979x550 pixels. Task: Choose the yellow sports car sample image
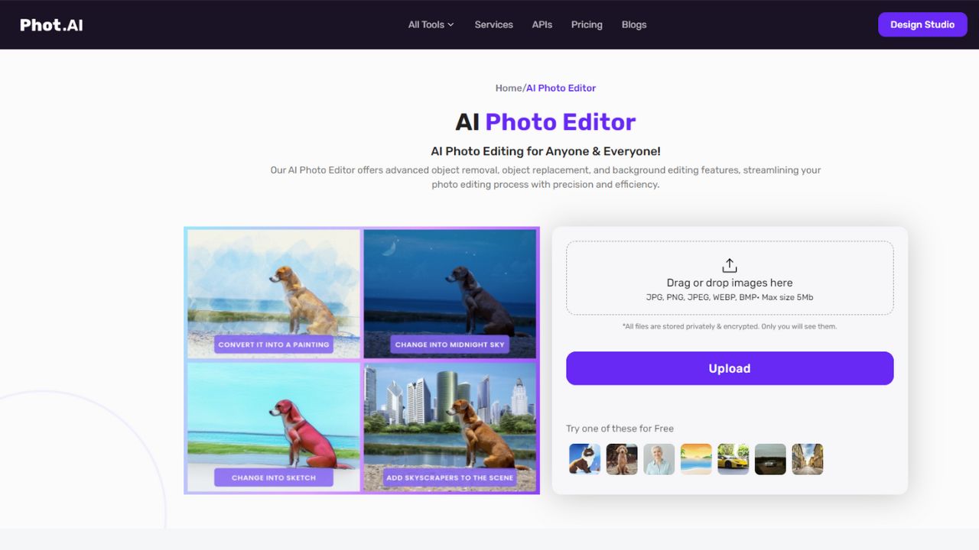(733, 459)
